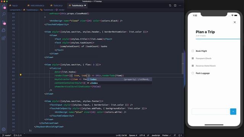Open the Explorer view in activity bar
This screenshot has height=137, width=244.
[x=3, y=7]
